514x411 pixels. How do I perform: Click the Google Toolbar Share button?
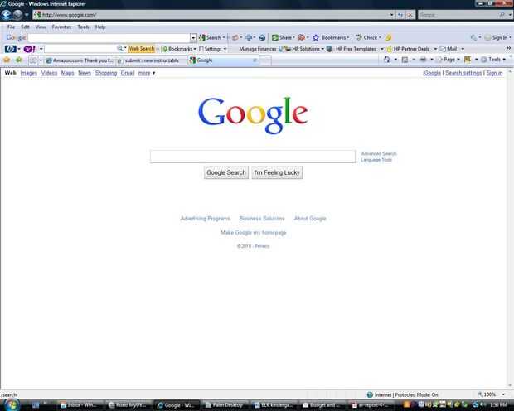point(284,37)
